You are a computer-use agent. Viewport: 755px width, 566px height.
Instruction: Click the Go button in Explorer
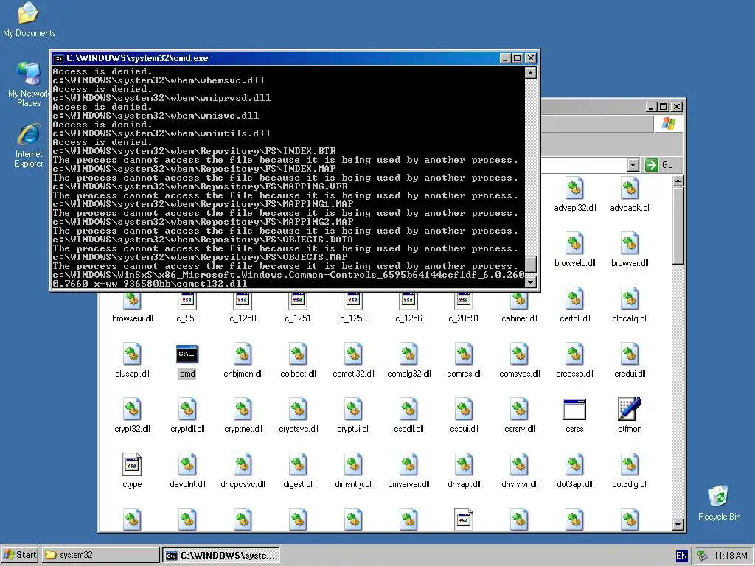tap(658, 165)
